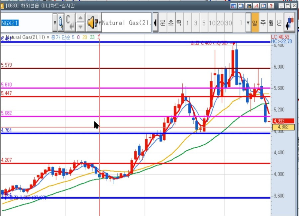Minimize the mini chart window

[281, 6]
